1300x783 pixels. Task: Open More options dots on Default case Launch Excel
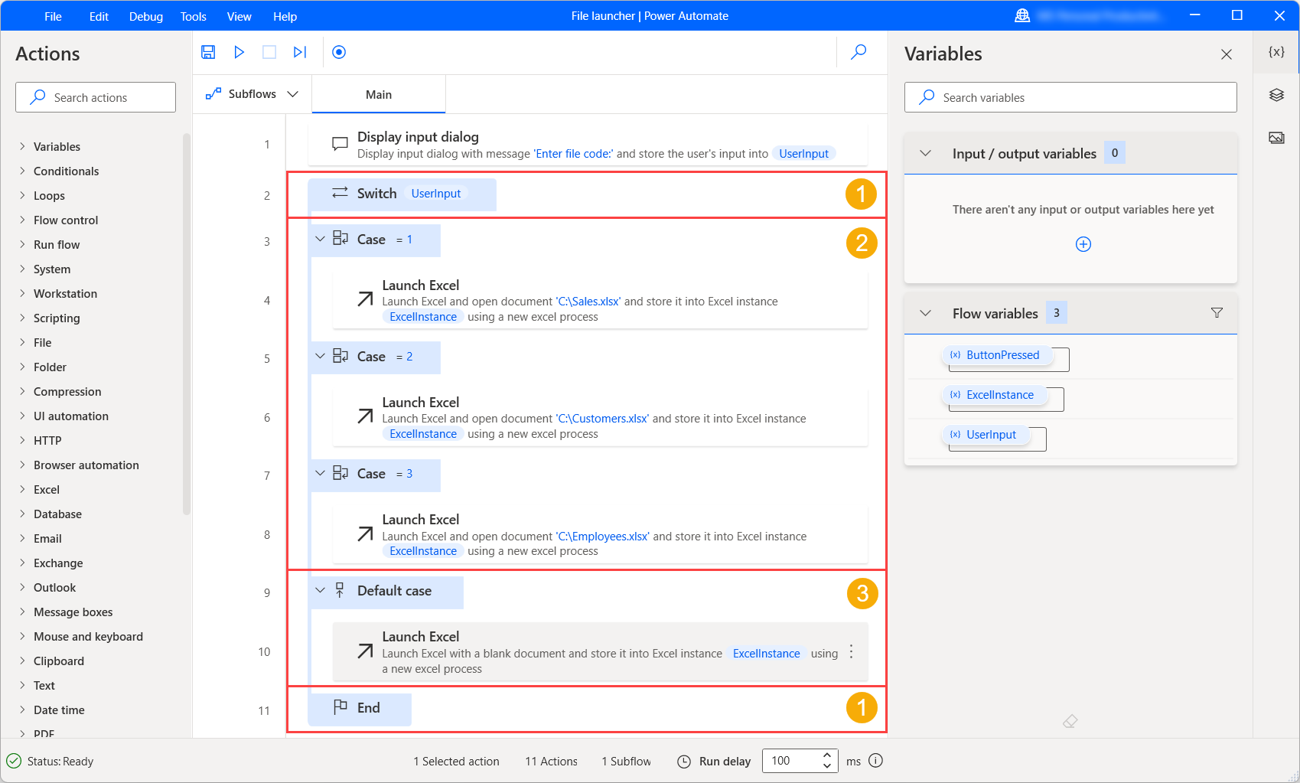851,652
